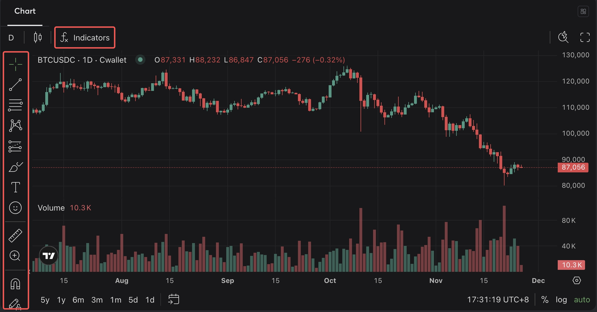Select the crosshair cursor tool
The height and width of the screenshot is (312, 597).
(x=15, y=64)
